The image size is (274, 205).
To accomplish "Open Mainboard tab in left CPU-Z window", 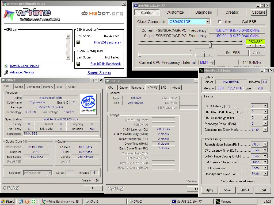I will 33,87.
